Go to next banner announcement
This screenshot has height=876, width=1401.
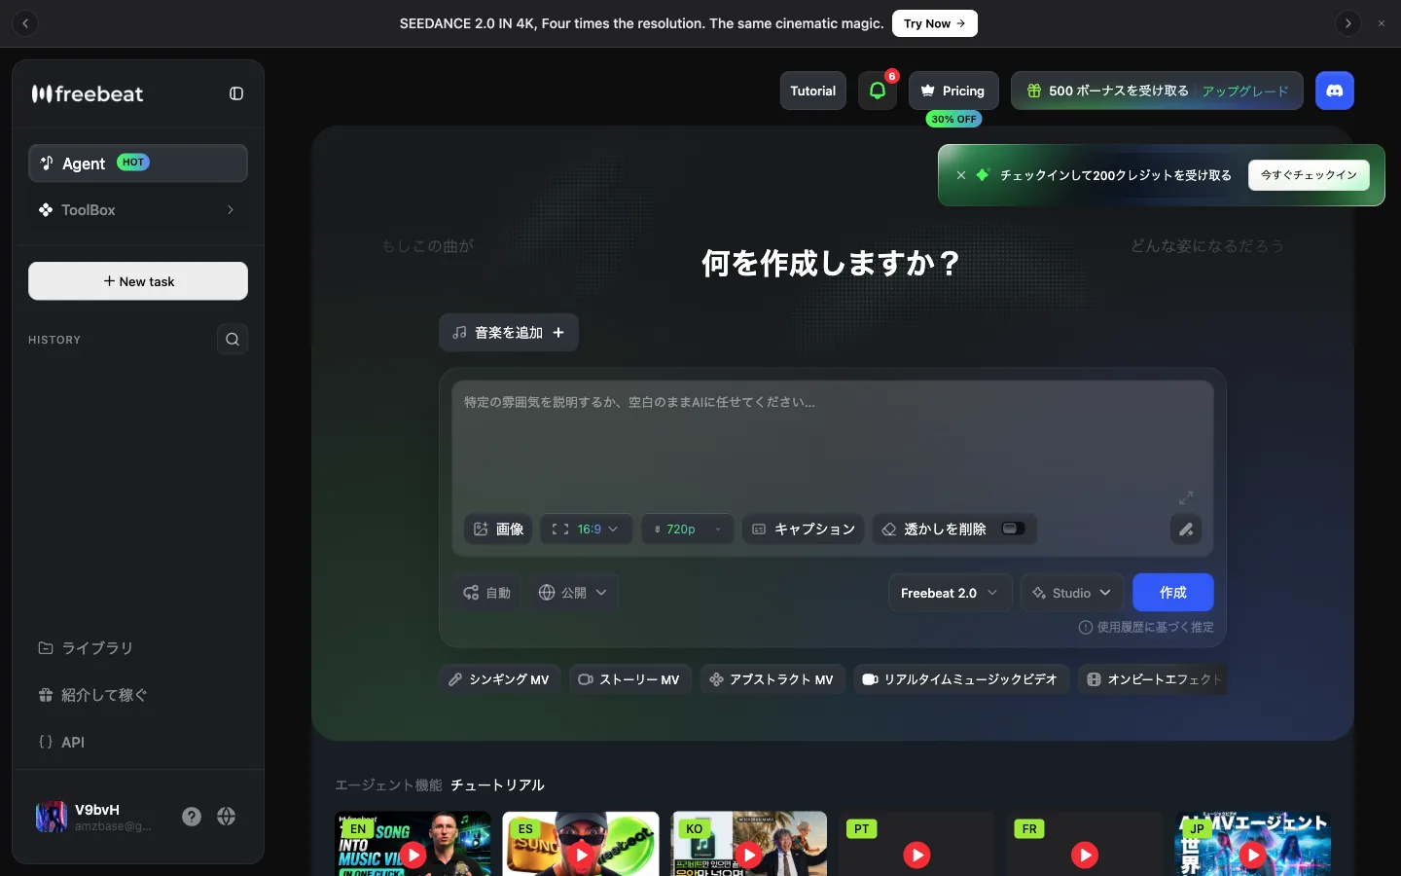[1348, 23]
